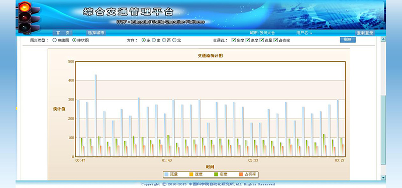402x188 pixels.
Task: Open the 首页 menu item
Action: pyautogui.click(x=62, y=33)
